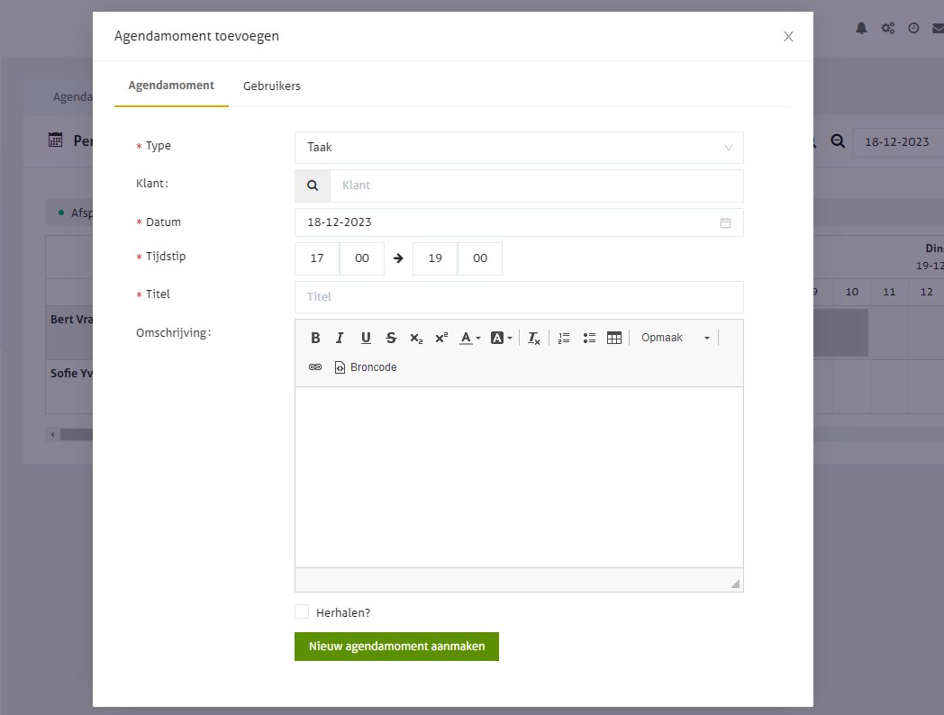Image resolution: width=944 pixels, height=715 pixels.
Task: Toggle bold formatting in description editor
Action: tap(315, 339)
